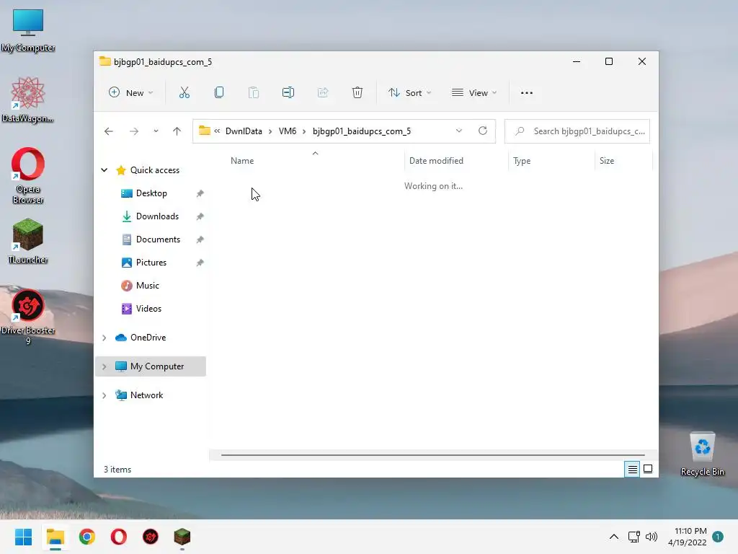The height and width of the screenshot is (554, 738).
Task: Expand the address bar history dropdown
Action: (459, 131)
